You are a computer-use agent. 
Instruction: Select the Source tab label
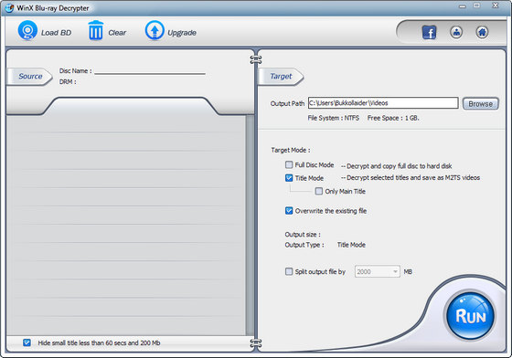pos(30,77)
